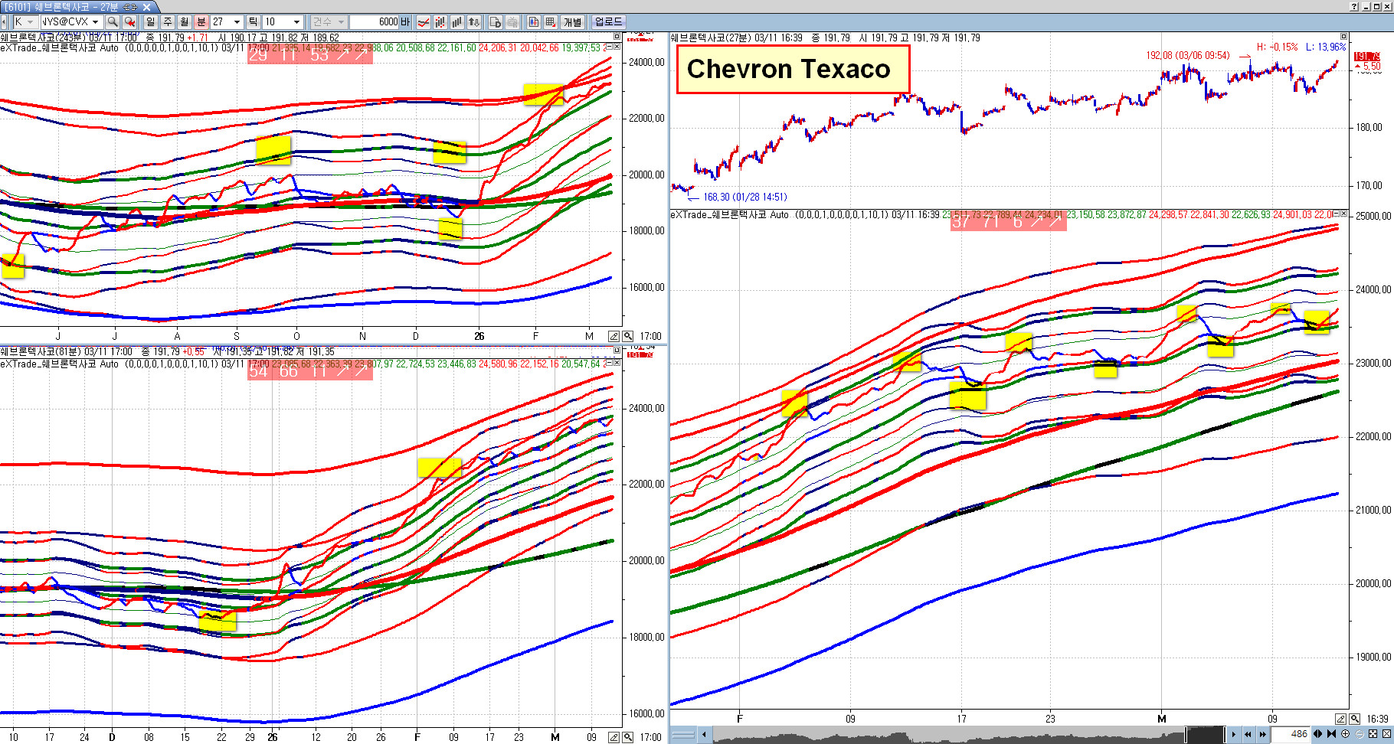Click the 쉐브론텍사코(81분) chart header text

coord(41,351)
